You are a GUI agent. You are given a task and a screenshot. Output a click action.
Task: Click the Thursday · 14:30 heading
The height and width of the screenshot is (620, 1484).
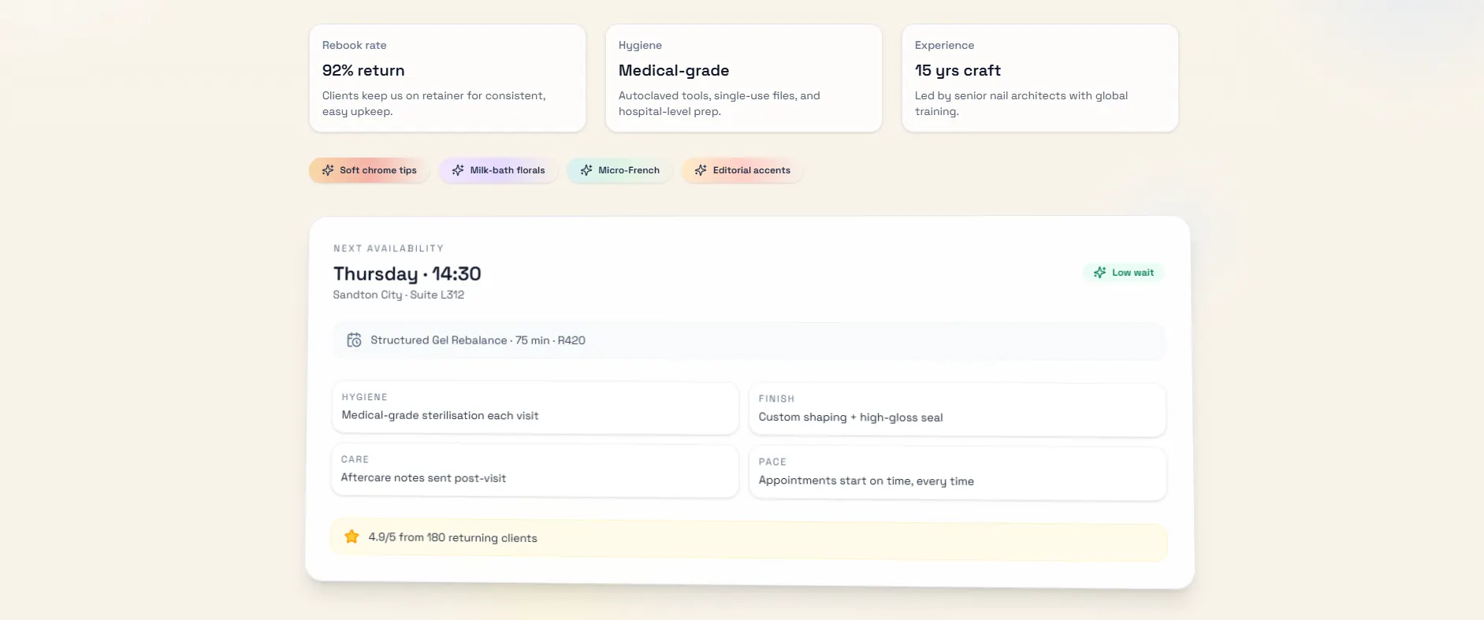point(407,273)
